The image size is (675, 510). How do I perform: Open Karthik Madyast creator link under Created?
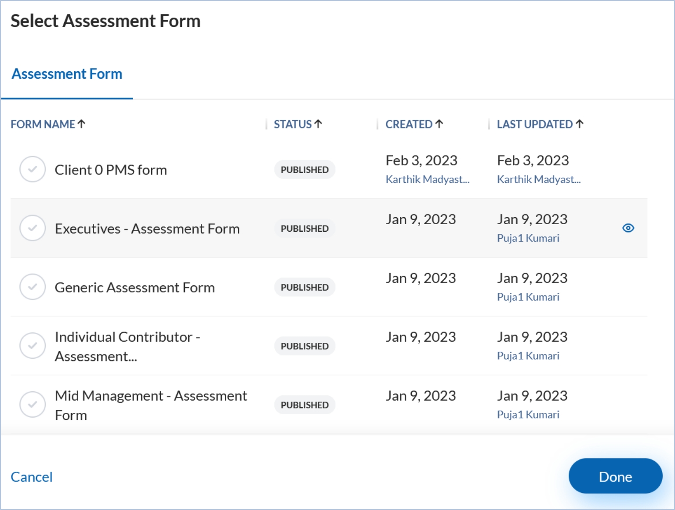[427, 179]
